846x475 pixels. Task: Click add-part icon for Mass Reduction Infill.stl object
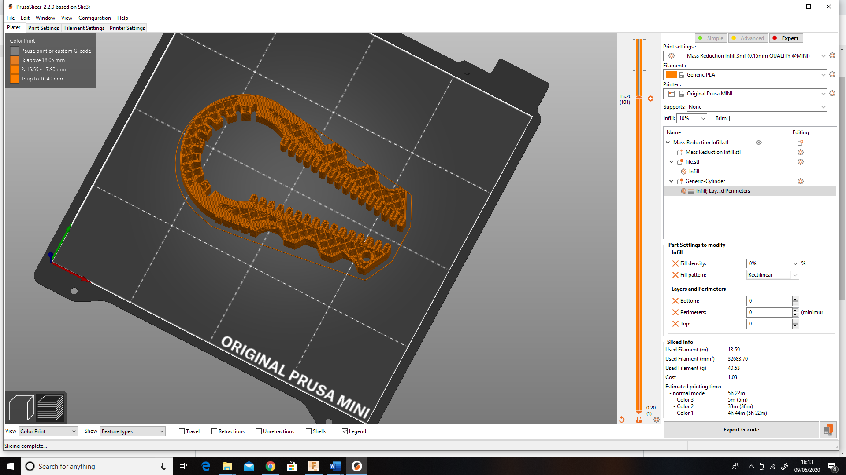point(801,142)
